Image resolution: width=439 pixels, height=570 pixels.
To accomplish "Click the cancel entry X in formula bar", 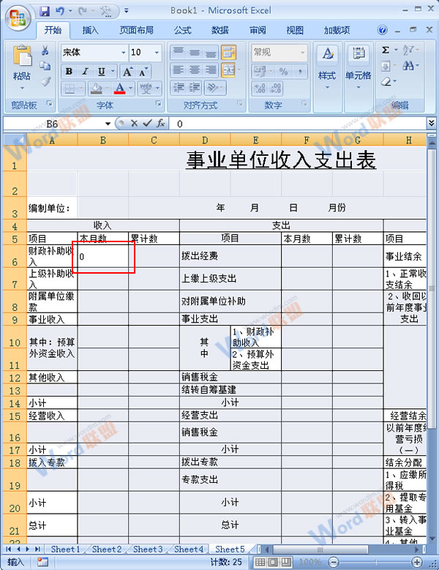I will pos(134,124).
